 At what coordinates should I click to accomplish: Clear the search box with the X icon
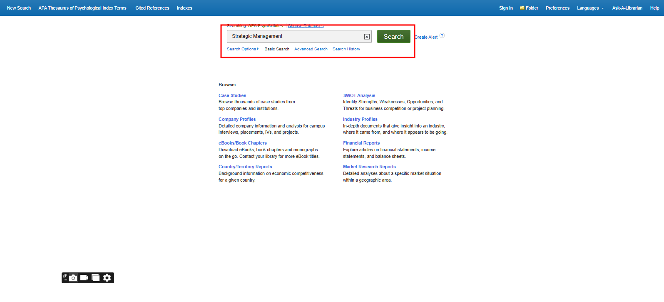tap(367, 37)
